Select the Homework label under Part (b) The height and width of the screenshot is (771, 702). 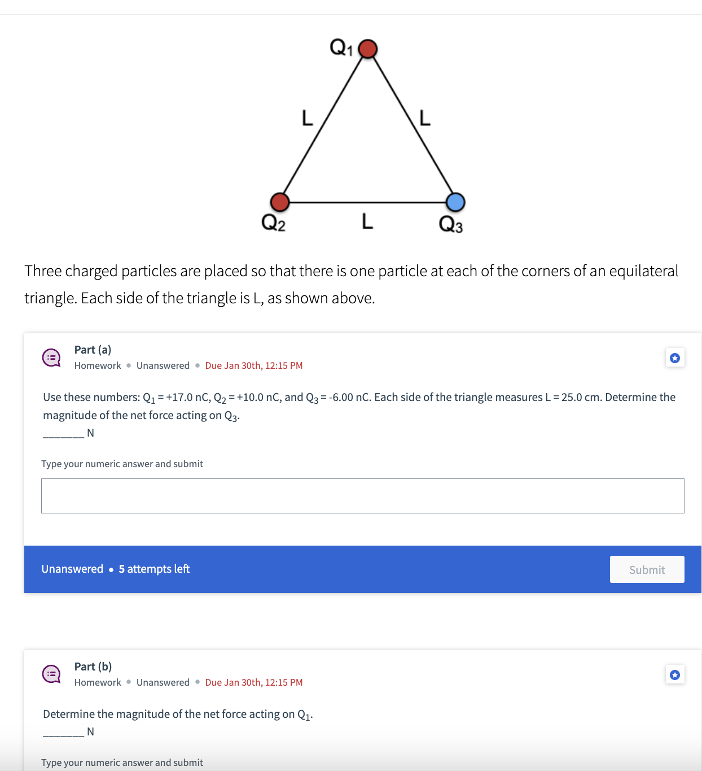point(97,682)
